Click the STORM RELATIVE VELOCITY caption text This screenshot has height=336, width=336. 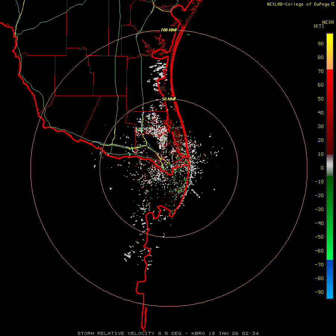[116, 333]
